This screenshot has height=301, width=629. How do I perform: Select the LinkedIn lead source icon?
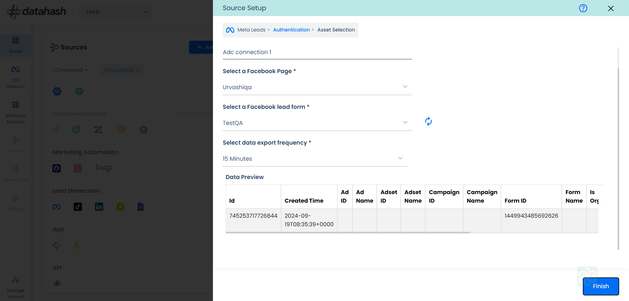(x=99, y=207)
